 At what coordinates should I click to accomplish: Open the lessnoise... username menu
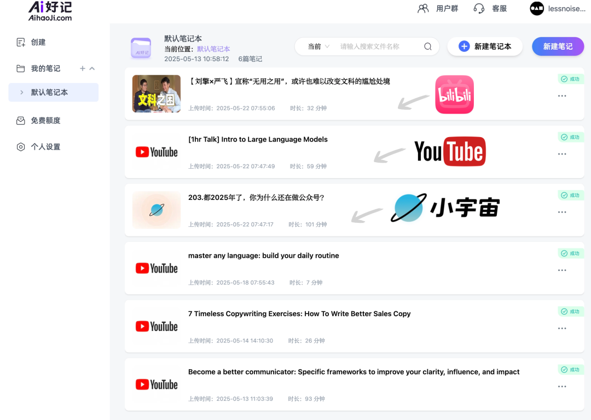[566, 9]
